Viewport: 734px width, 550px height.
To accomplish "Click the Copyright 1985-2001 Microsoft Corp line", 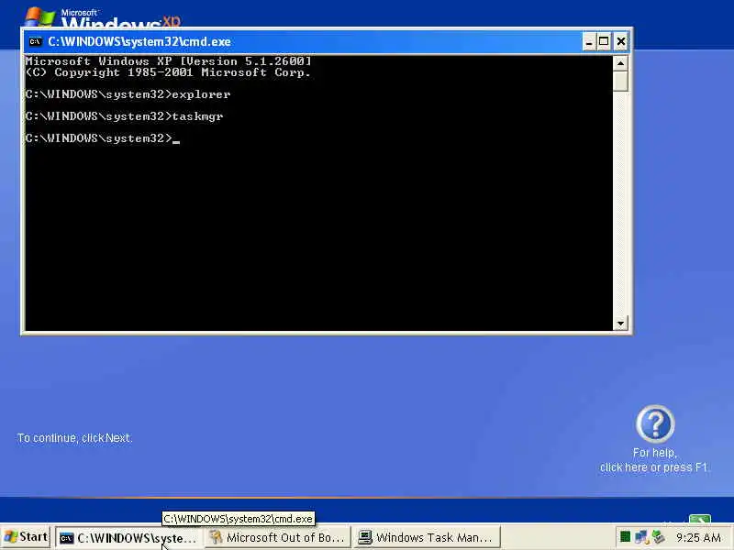I will pos(169,72).
